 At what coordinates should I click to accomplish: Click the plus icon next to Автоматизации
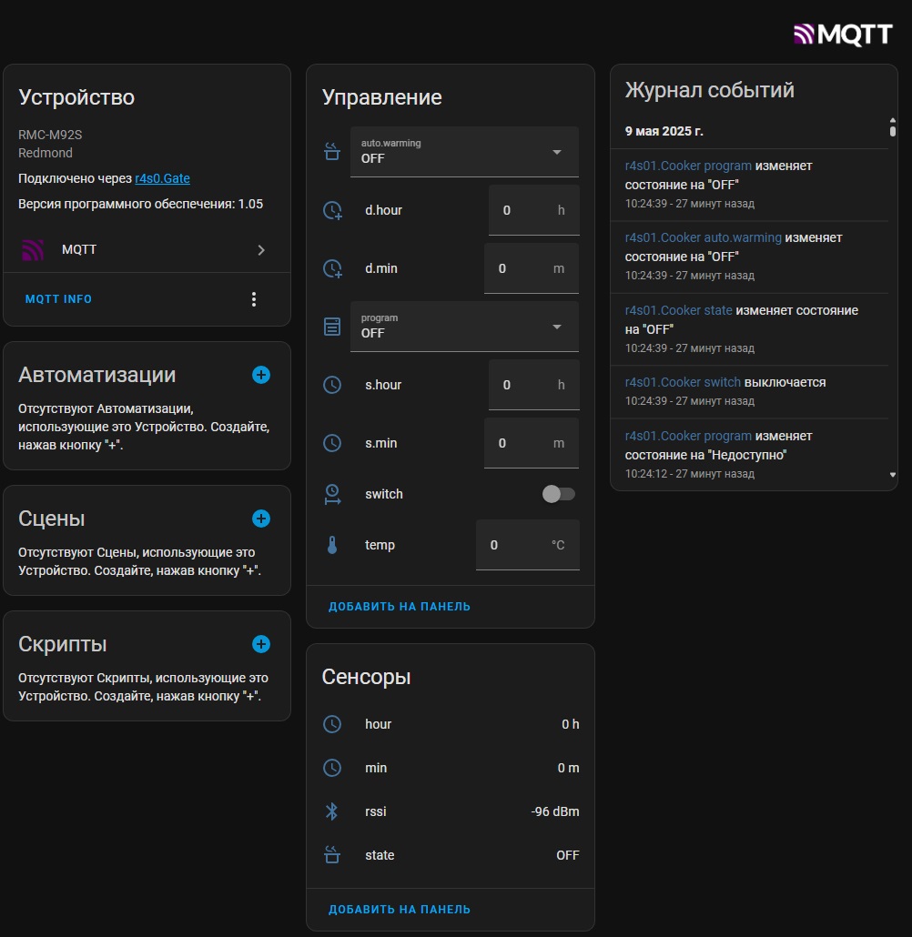(x=261, y=375)
